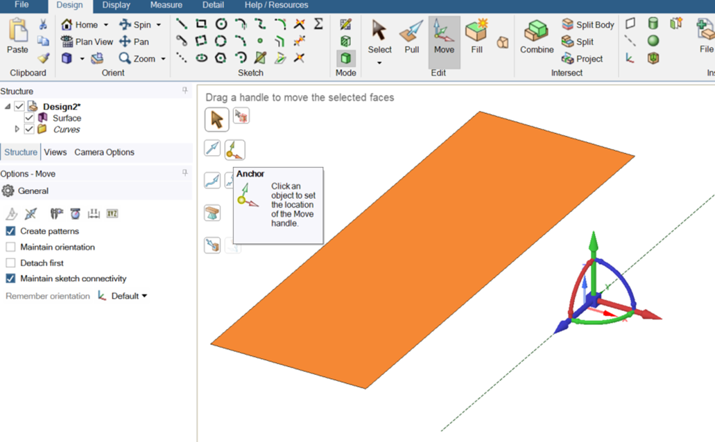The width and height of the screenshot is (715, 442).
Task: Click the Select arrow tool guide in viewport
Action: [x=216, y=119]
